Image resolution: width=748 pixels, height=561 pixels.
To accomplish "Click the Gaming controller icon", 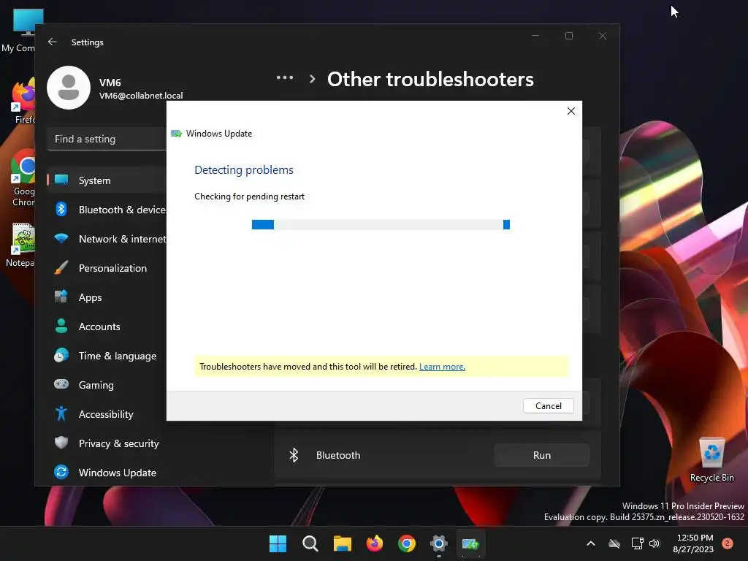I will pos(61,384).
